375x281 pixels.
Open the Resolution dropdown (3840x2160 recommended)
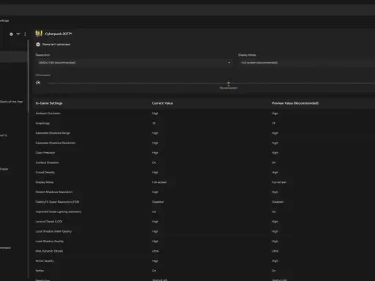[x=134, y=63]
